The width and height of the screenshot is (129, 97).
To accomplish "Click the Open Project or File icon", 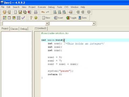I will coord(9,12).
